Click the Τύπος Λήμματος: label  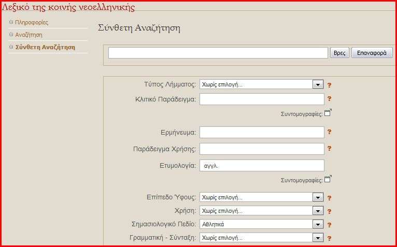(170, 84)
